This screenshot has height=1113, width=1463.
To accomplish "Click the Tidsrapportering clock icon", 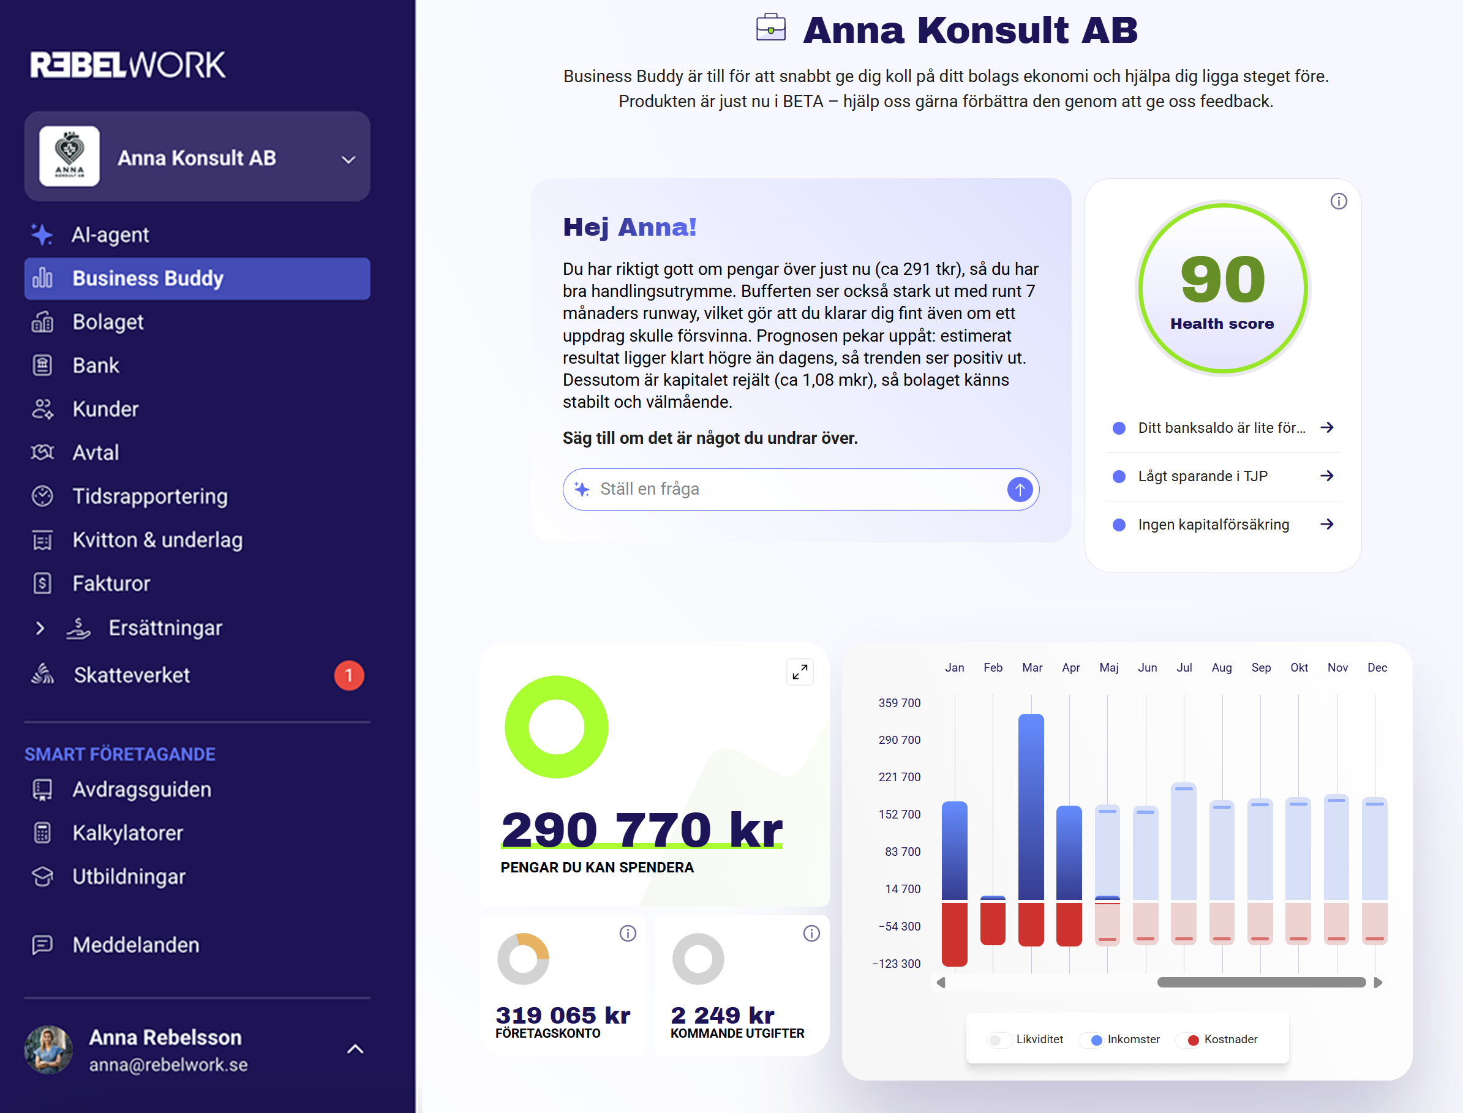I will [x=42, y=497].
